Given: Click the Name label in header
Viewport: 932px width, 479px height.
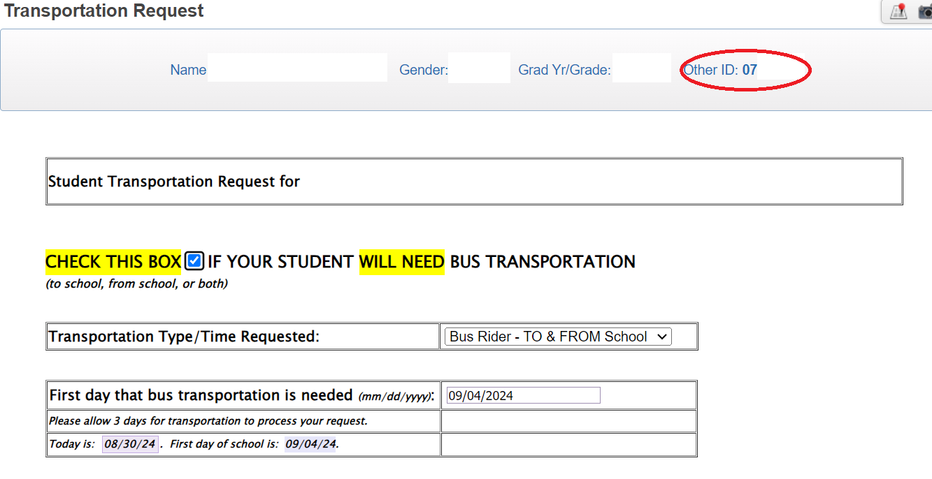Looking at the screenshot, I should tap(188, 70).
